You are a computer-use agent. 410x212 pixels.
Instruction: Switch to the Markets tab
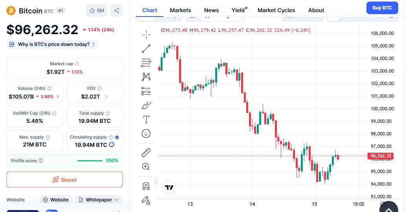[x=180, y=10]
